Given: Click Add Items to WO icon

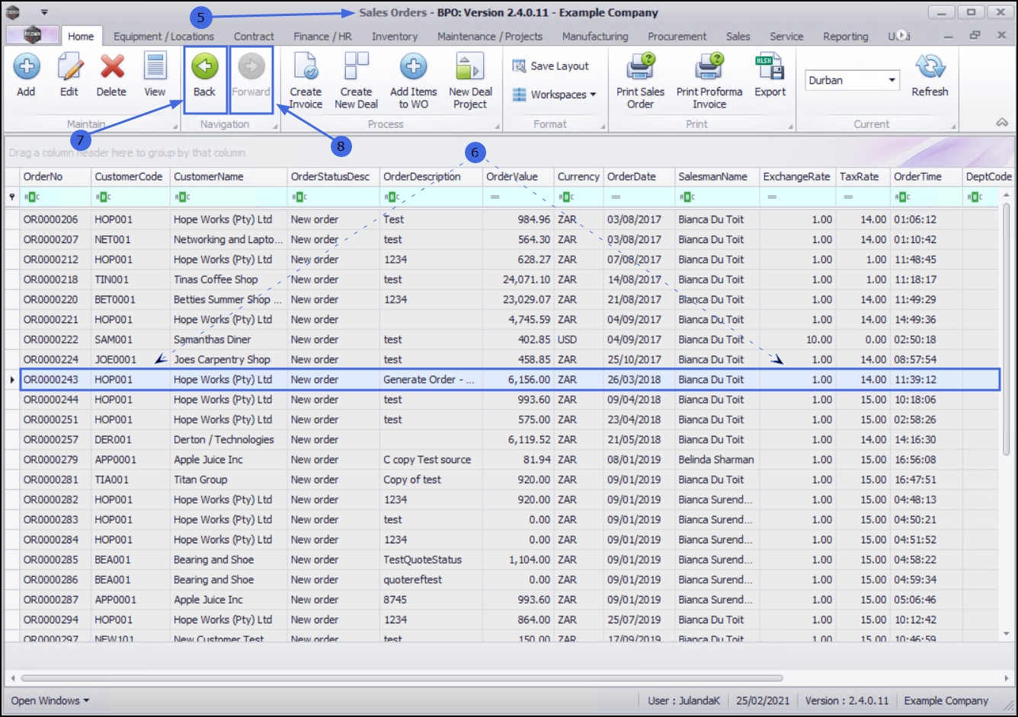Looking at the screenshot, I should pyautogui.click(x=413, y=67).
